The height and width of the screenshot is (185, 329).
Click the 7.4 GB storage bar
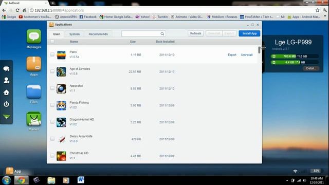tap(295, 62)
